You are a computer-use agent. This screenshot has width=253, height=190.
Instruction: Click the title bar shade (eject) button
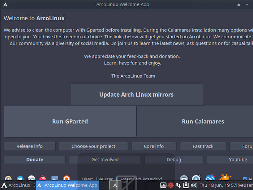[239, 5]
